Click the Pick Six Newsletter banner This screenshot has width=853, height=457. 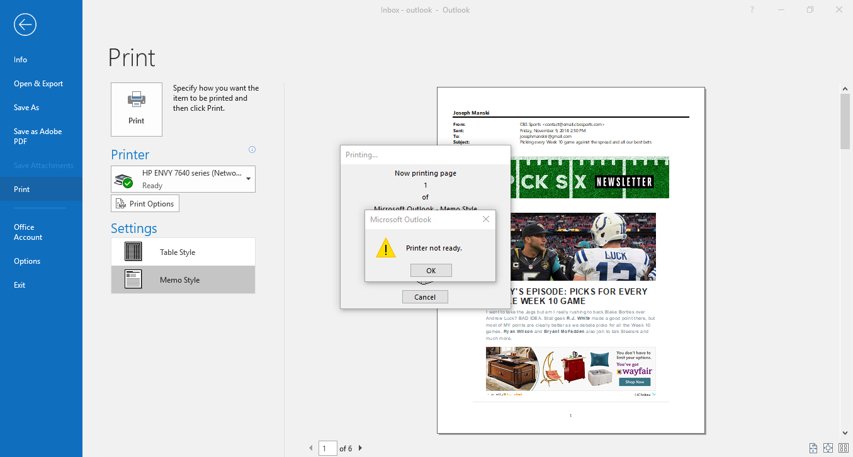[590, 178]
